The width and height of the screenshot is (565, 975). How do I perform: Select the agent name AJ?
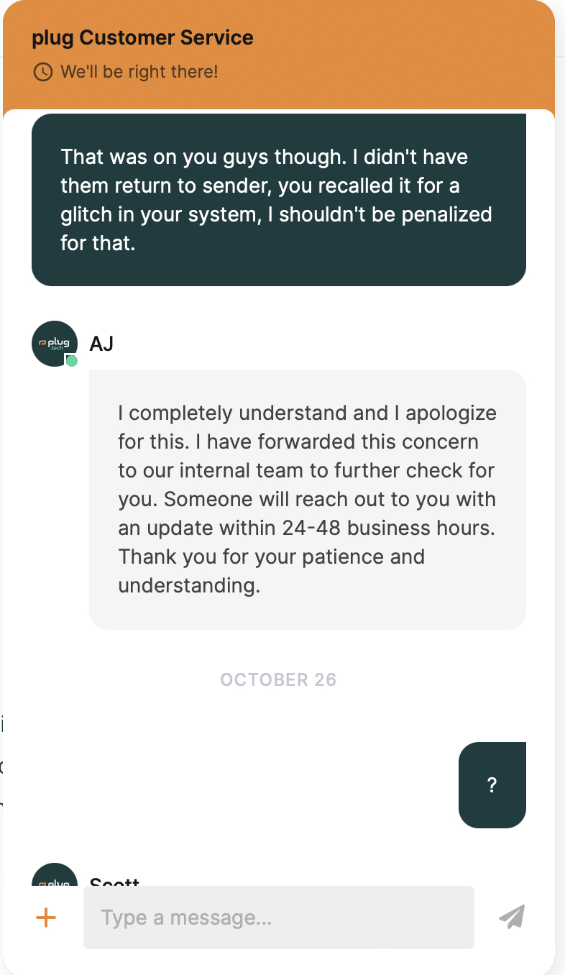tap(101, 344)
